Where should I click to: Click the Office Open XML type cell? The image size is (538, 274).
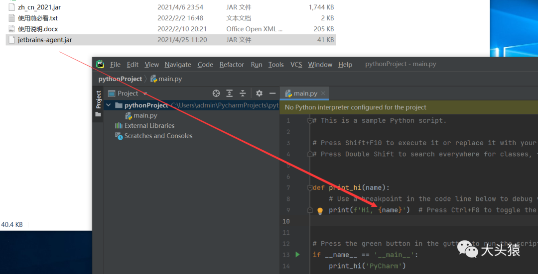coord(254,29)
